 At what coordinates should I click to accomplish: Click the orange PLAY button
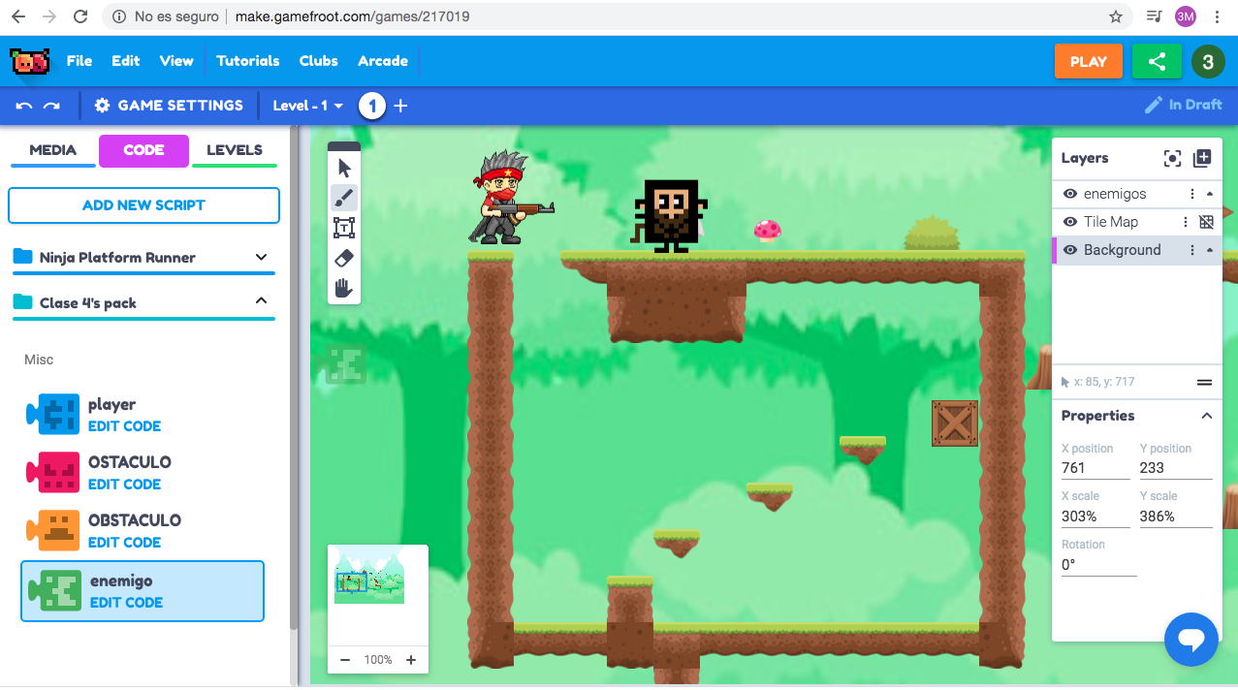(x=1089, y=61)
